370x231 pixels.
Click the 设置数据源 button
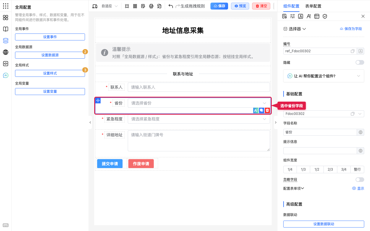click(50, 55)
